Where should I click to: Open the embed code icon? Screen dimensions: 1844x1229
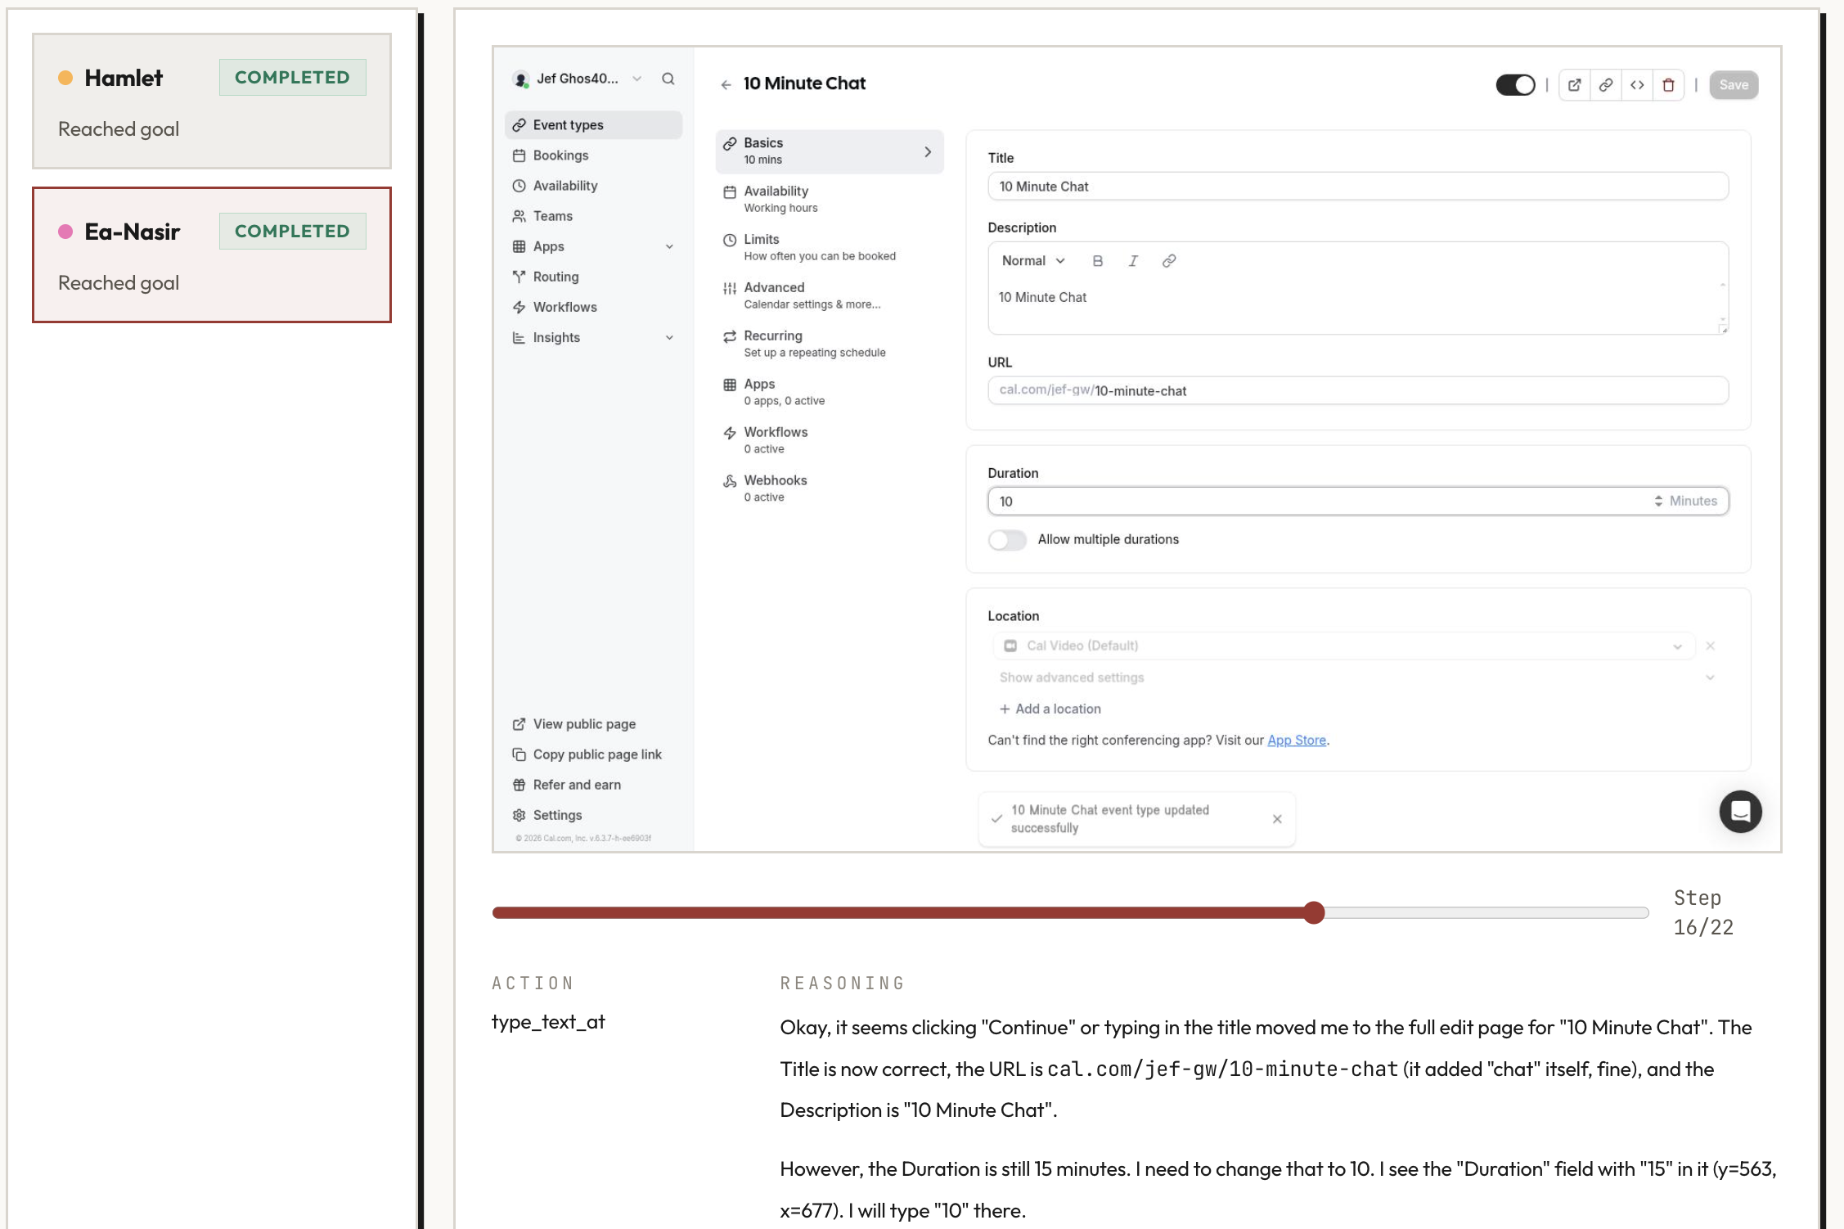coord(1637,84)
